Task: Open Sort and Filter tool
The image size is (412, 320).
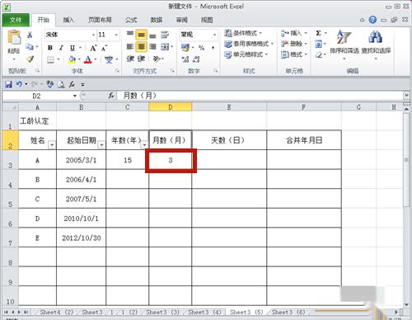Action: 344,43
